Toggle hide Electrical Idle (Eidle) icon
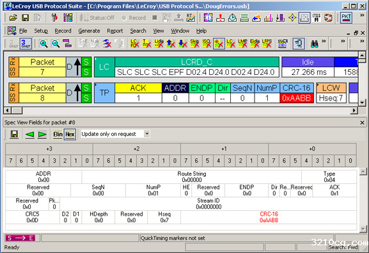This screenshot has width=369, height=253. point(255,44)
